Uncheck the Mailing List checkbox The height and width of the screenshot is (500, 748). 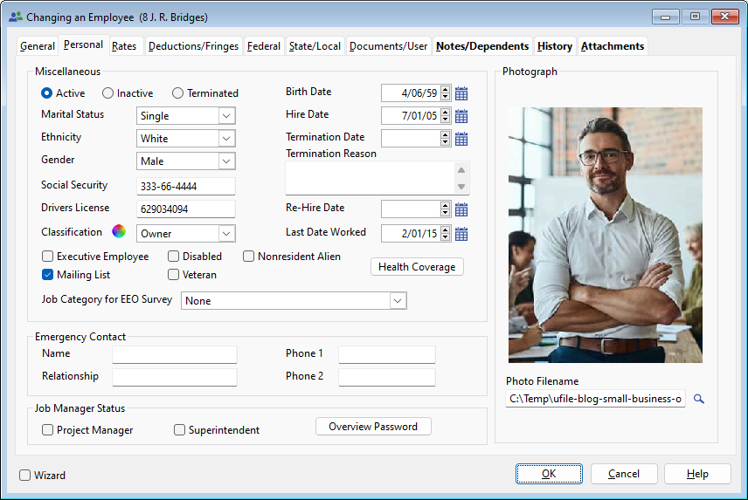tap(48, 275)
